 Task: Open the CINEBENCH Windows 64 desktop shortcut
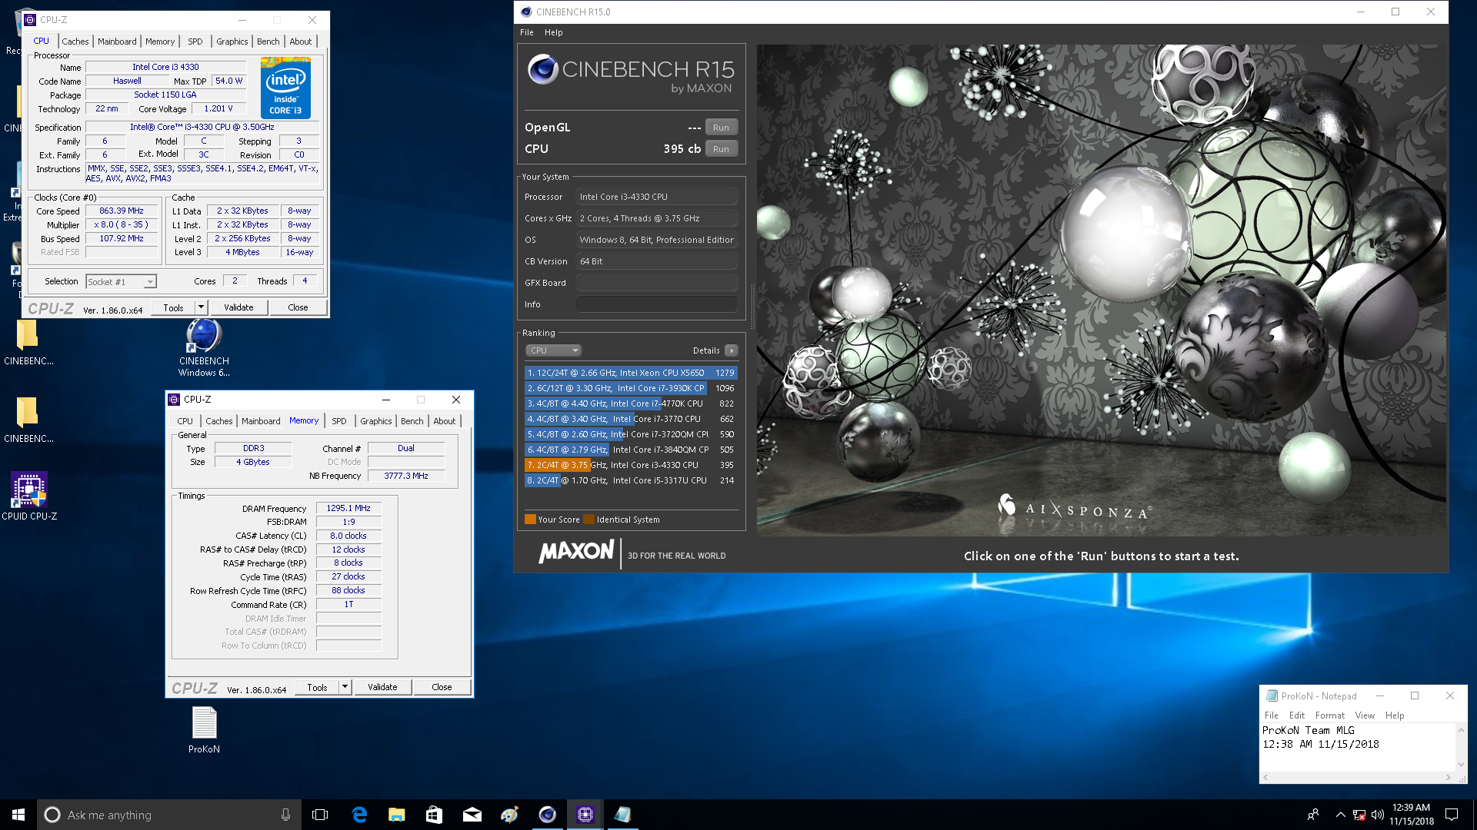204,348
